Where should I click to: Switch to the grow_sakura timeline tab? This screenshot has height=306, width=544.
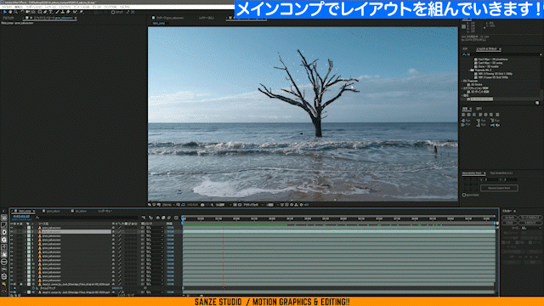(x=54, y=211)
